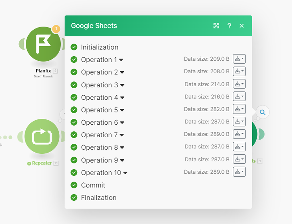
Task: Click the Operation 5 green checkmark
Action: coord(74,110)
